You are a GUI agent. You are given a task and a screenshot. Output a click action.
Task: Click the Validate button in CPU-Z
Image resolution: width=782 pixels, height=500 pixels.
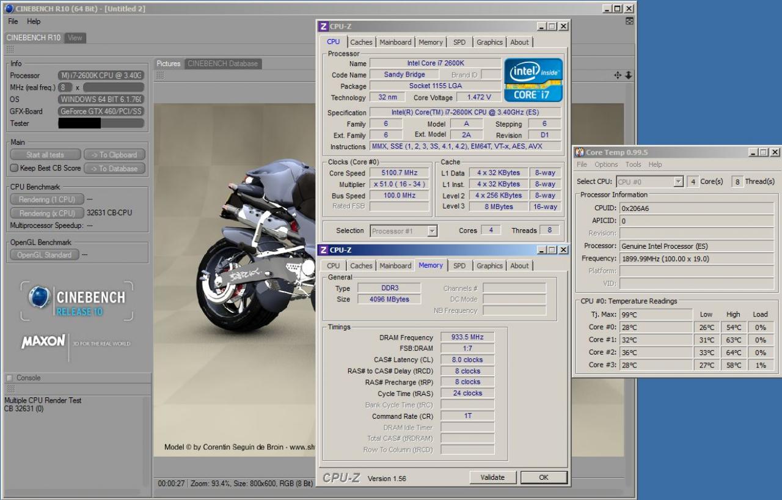coord(492,477)
